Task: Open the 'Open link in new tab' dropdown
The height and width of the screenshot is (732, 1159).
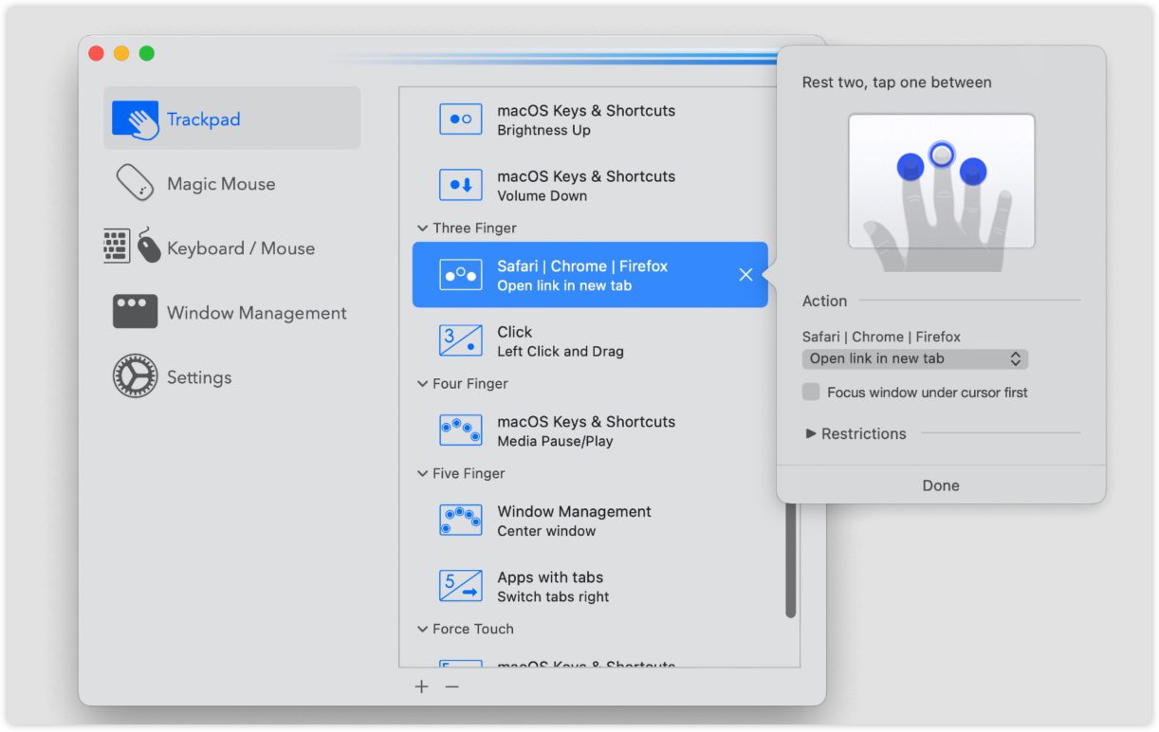Action: point(915,358)
